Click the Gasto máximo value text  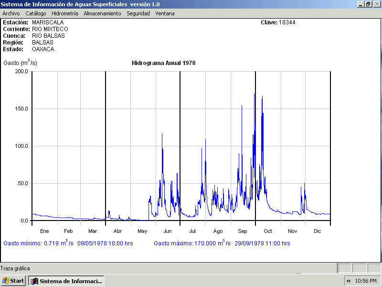tap(222, 243)
